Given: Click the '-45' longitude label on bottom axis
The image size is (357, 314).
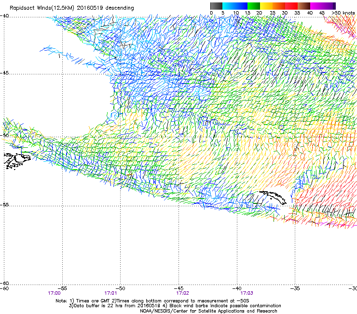Looking at the screenshot, I should (178, 288).
